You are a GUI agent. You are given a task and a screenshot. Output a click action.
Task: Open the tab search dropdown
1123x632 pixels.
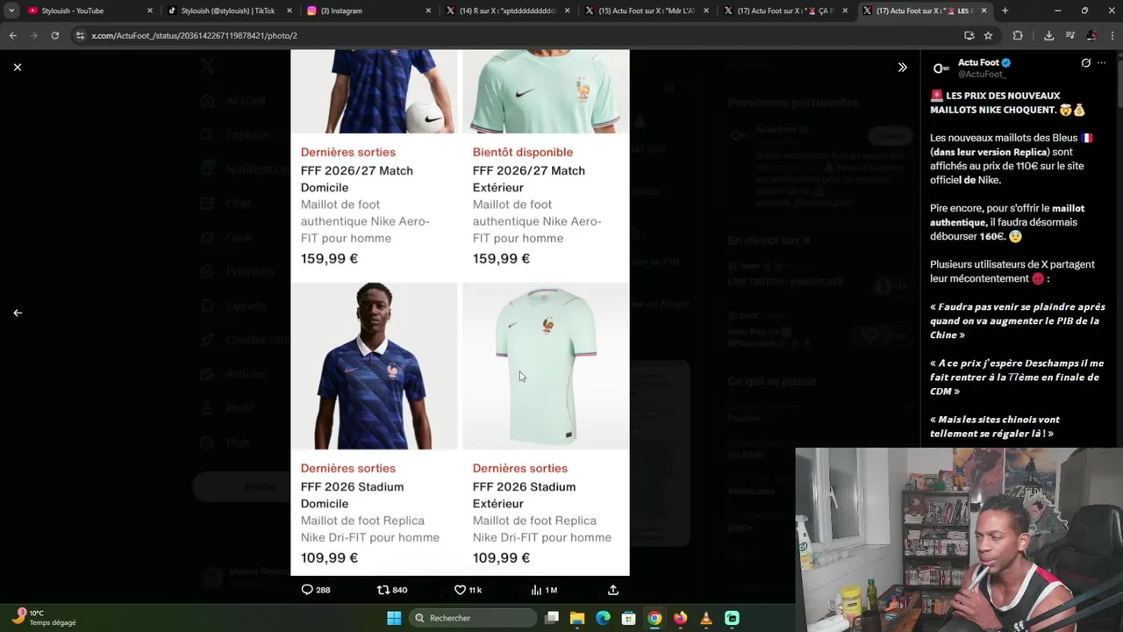click(11, 11)
